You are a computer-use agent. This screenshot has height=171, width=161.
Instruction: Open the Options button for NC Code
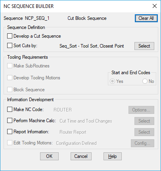[141, 110]
